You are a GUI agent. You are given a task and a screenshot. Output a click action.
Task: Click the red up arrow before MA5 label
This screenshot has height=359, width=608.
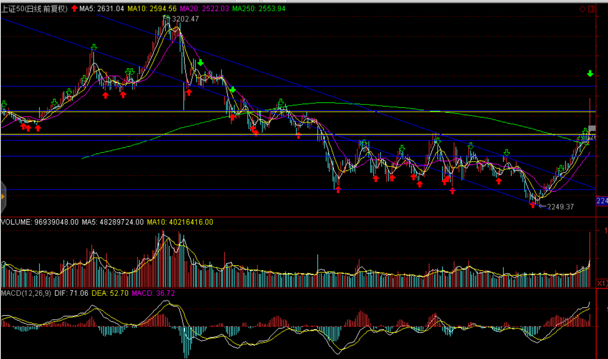click(74, 9)
